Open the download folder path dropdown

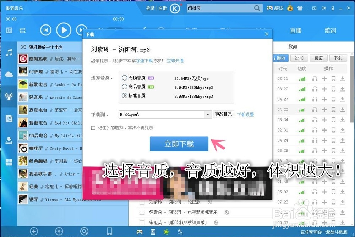[207, 114]
